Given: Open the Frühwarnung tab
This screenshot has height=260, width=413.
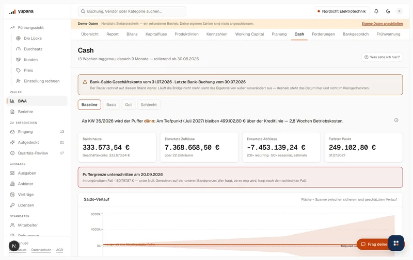Looking at the screenshot, I should (388, 34).
